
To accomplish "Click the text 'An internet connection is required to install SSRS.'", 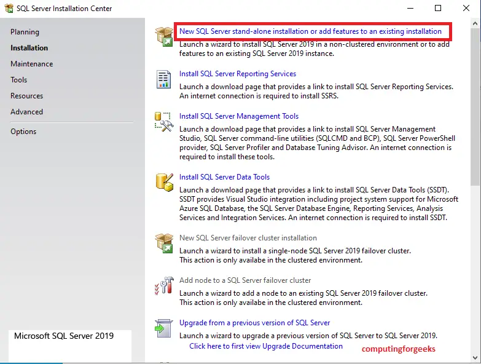I will [259, 96].
